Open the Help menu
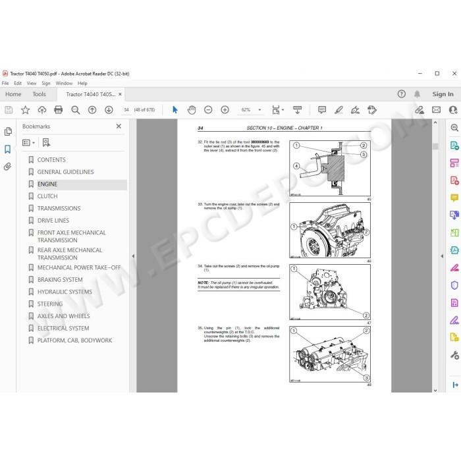461x461 pixels. (x=82, y=83)
